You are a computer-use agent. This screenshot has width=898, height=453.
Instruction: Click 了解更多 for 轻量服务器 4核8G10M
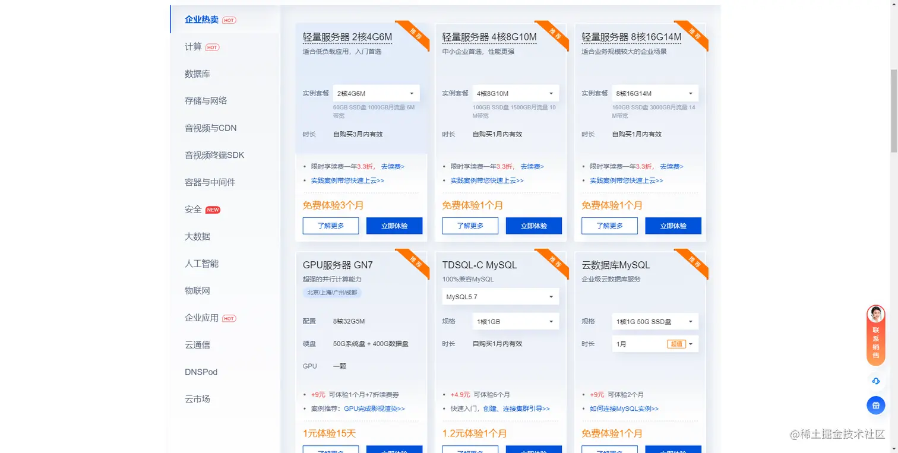tap(470, 226)
